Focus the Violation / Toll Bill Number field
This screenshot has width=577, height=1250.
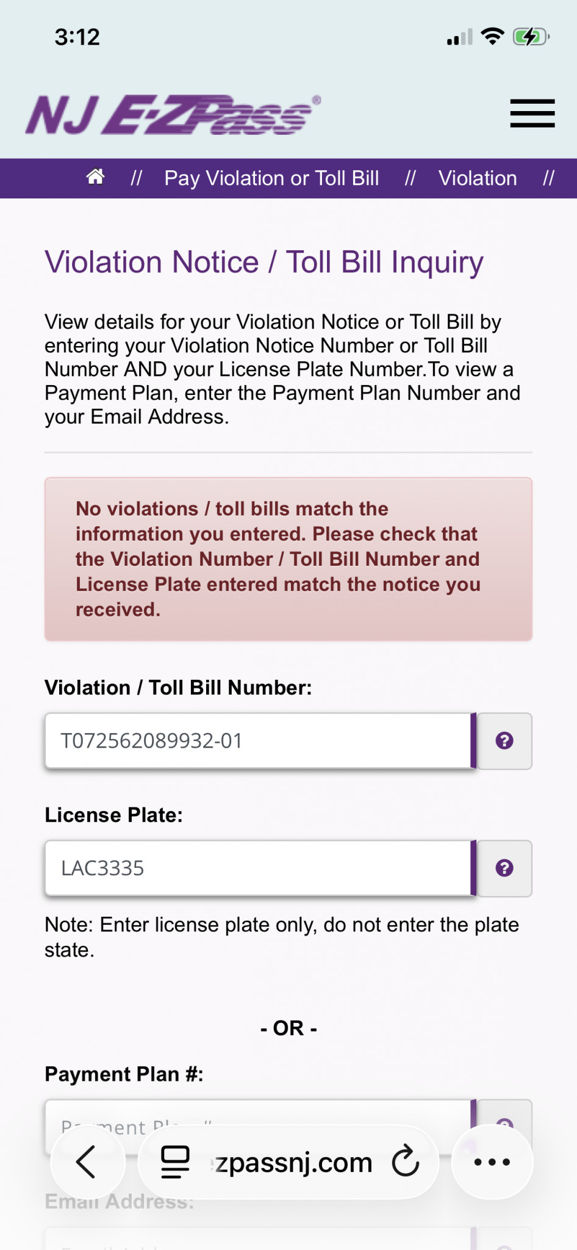(x=257, y=741)
